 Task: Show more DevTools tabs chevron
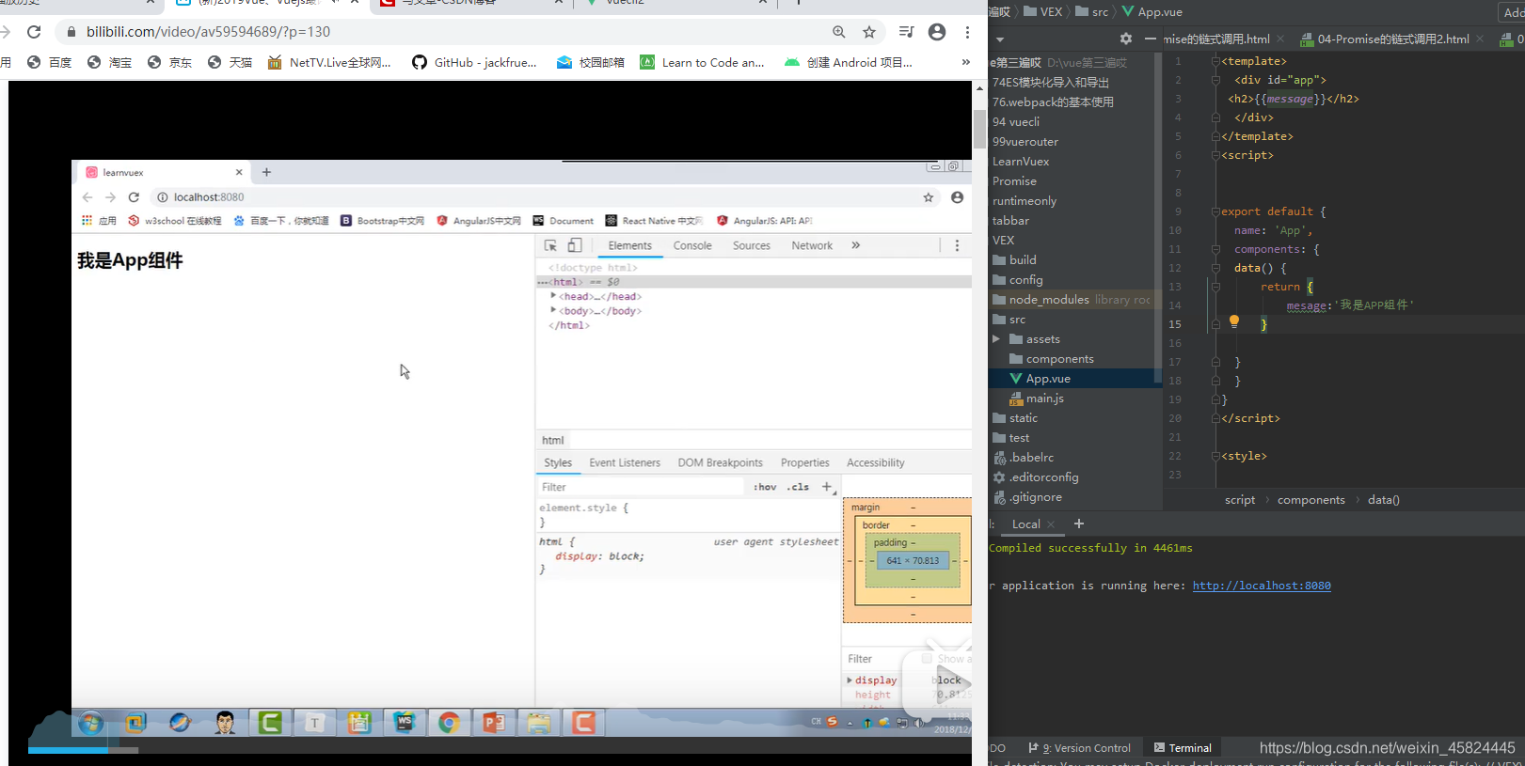(856, 245)
